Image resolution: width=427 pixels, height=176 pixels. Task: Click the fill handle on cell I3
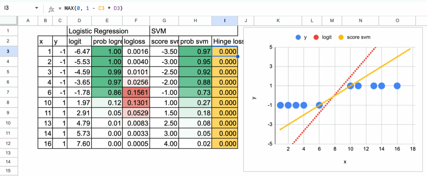[x=238, y=56]
